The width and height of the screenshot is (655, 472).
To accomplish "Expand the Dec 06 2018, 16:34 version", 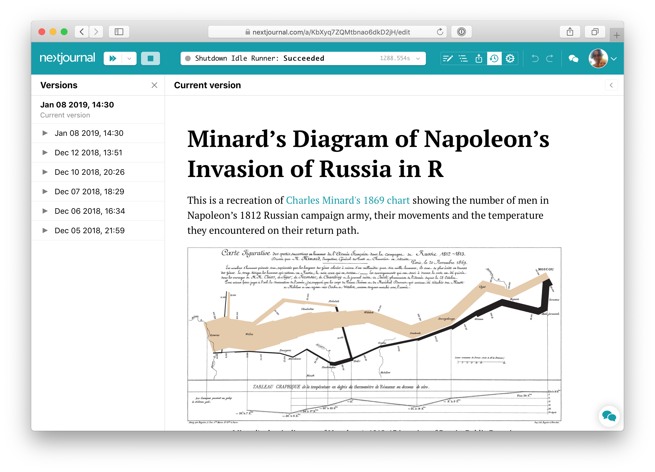I will tap(45, 211).
